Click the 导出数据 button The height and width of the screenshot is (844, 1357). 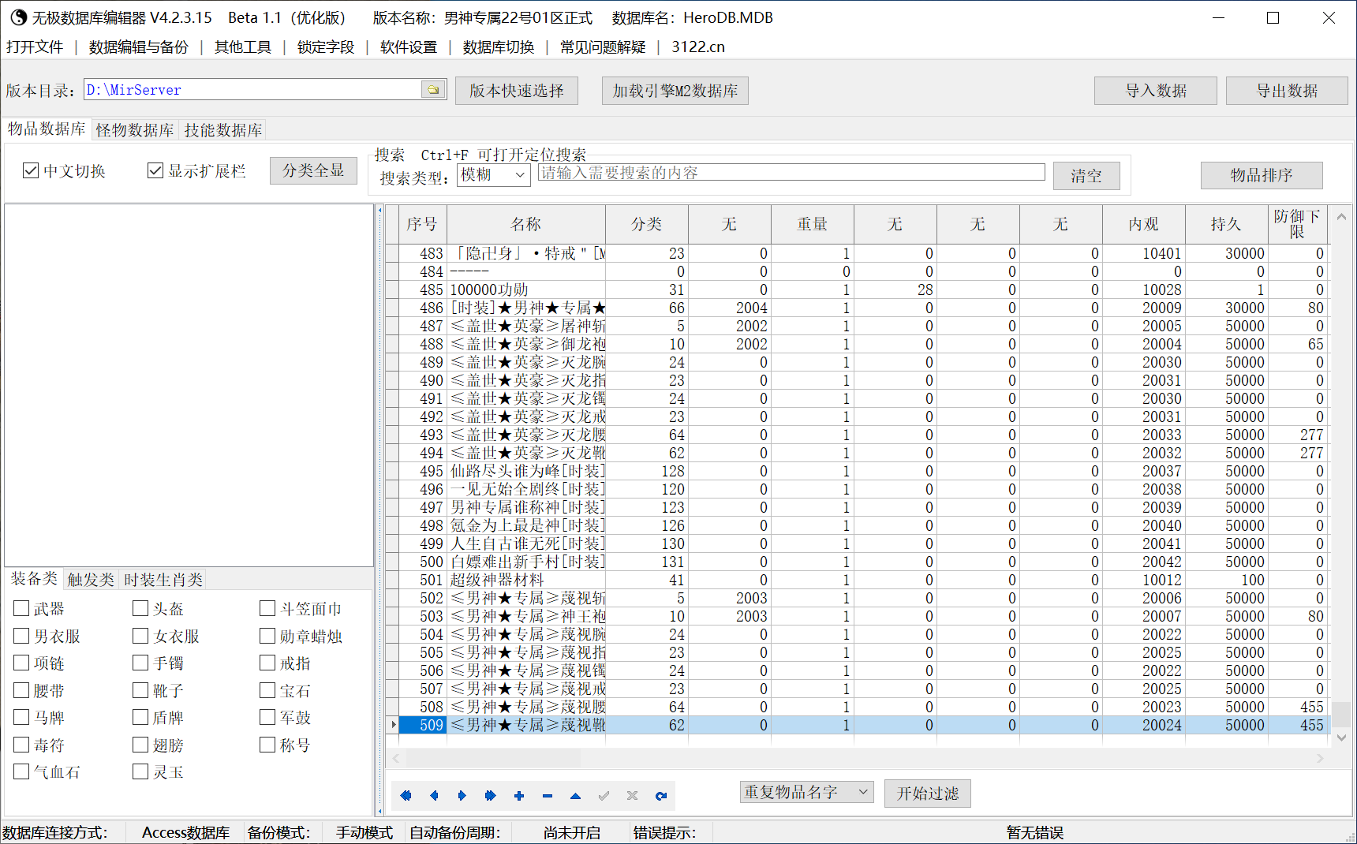[x=1287, y=91]
